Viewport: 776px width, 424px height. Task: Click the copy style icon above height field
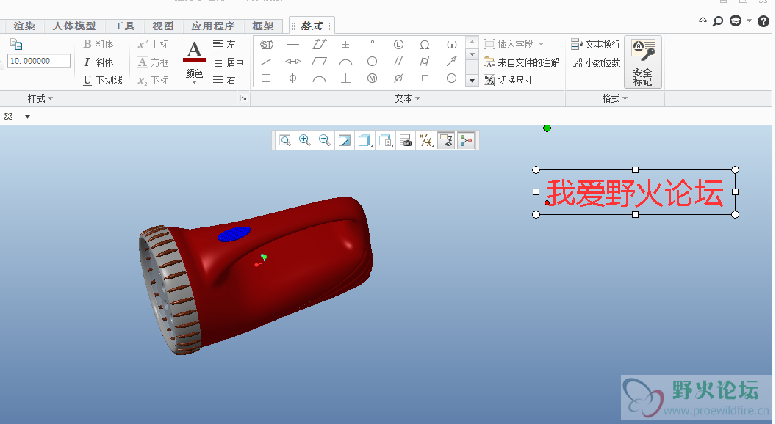point(16,44)
